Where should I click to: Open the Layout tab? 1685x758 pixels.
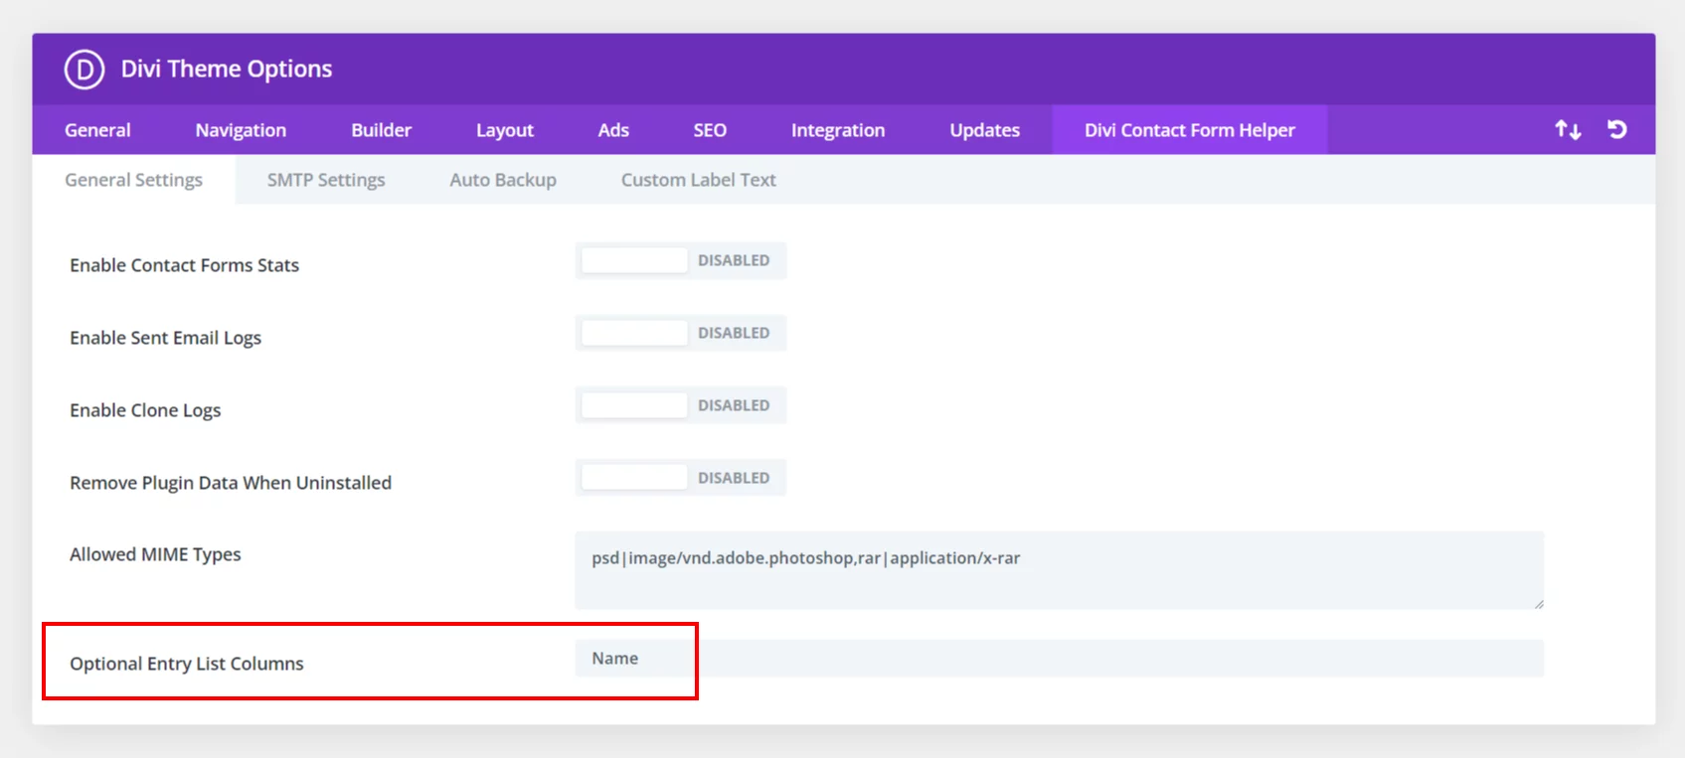pos(505,130)
